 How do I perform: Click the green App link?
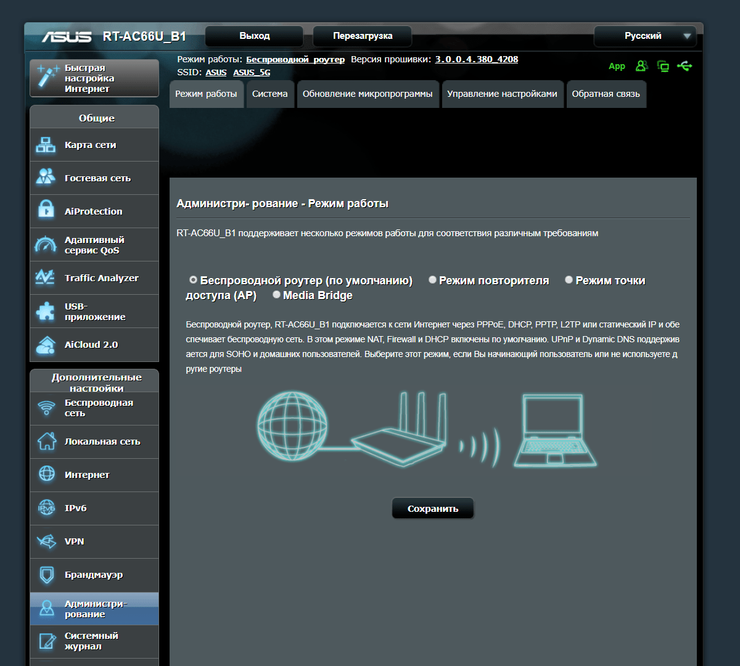(x=617, y=66)
